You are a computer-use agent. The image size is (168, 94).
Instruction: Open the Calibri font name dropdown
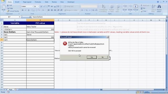click(33, 6)
